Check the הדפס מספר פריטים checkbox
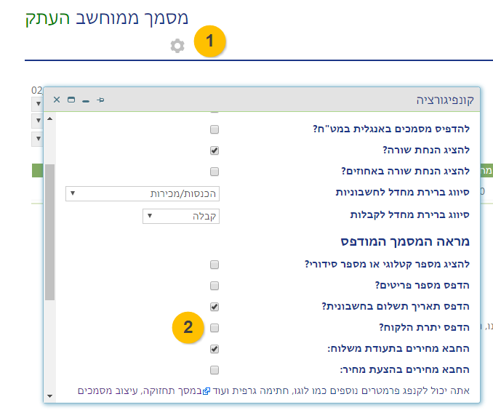The height and width of the screenshot is (410, 493). (215, 285)
